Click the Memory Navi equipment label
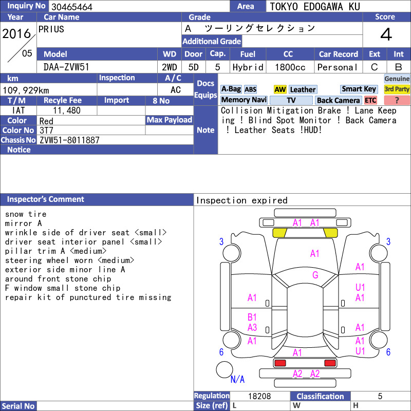 coord(244,100)
